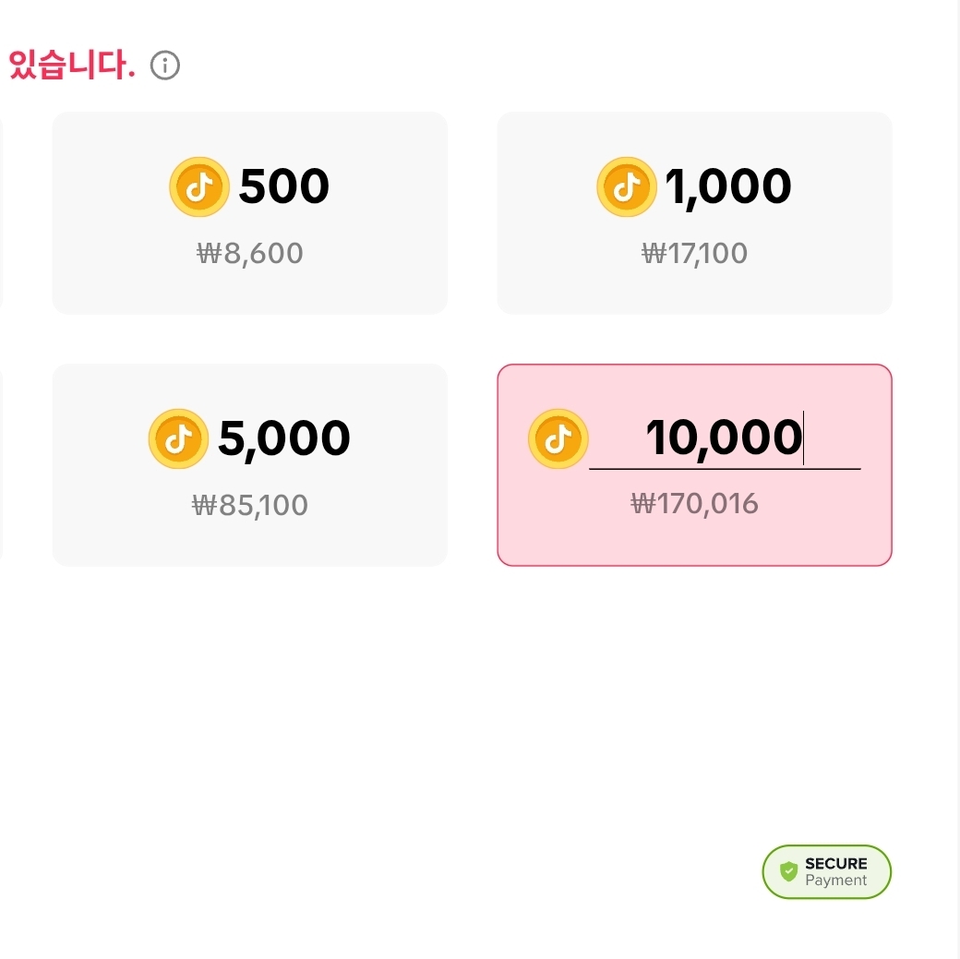This screenshot has width=960, height=959.
Task: Click the Secure Payment badge
Action: point(826,870)
